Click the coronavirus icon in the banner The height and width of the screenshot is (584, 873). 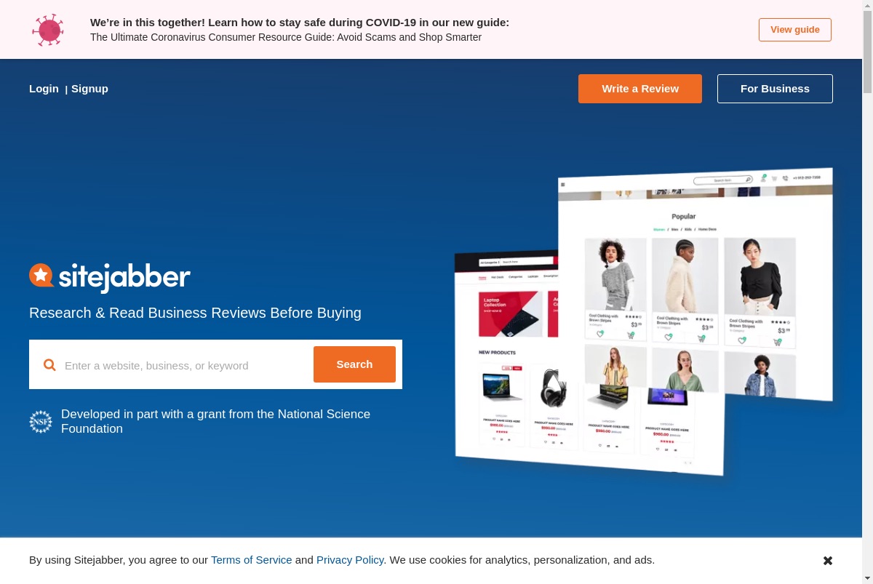[48, 30]
